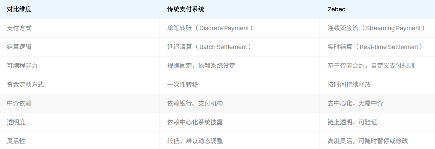Viewport: 435px width, 149px height.
Task: Click the 实时结算 Real-time Settlement cell
Action: click(375, 47)
